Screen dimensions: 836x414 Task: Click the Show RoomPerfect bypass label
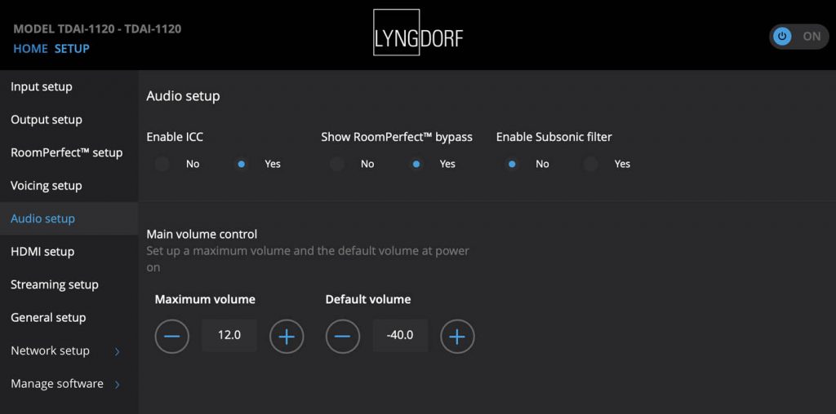click(397, 137)
